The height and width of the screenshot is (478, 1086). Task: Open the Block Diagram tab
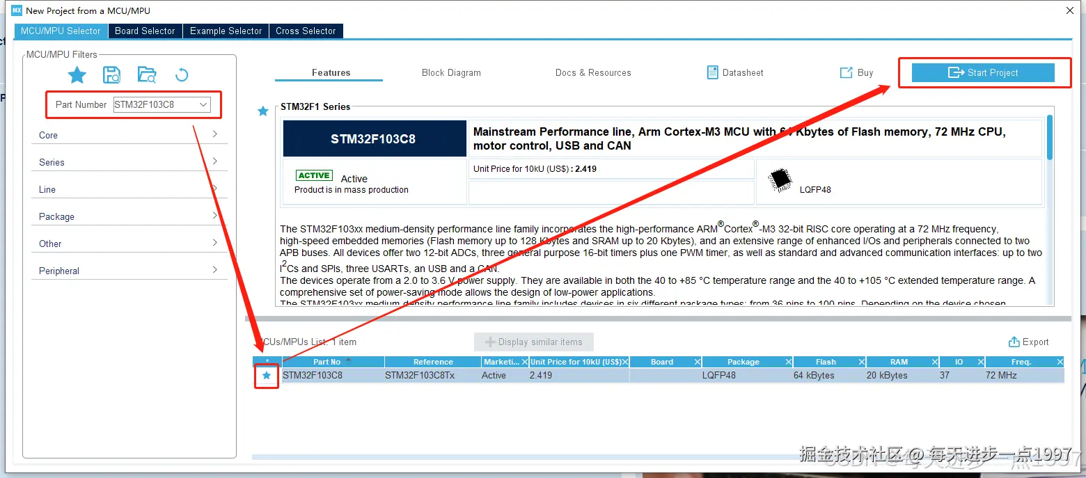[451, 72]
